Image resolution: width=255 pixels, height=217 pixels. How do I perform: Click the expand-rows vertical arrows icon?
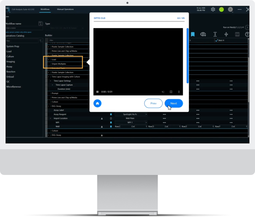(215, 34)
